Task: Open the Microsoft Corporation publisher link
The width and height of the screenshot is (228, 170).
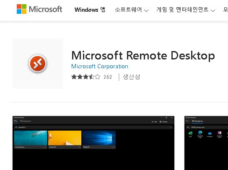Action: (x=100, y=67)
